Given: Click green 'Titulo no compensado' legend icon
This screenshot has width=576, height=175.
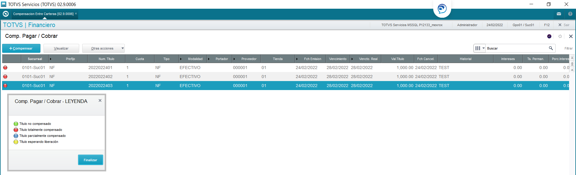Looking at the screenshot, I should point(16,124).
